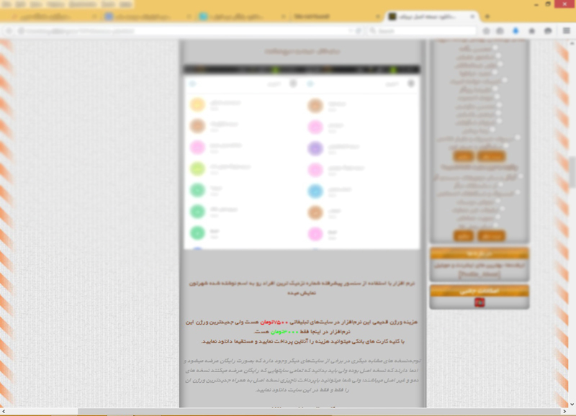Open a new tab with plus button
Viewport: 576px width, 416px height.
click(x=487, y=17)
